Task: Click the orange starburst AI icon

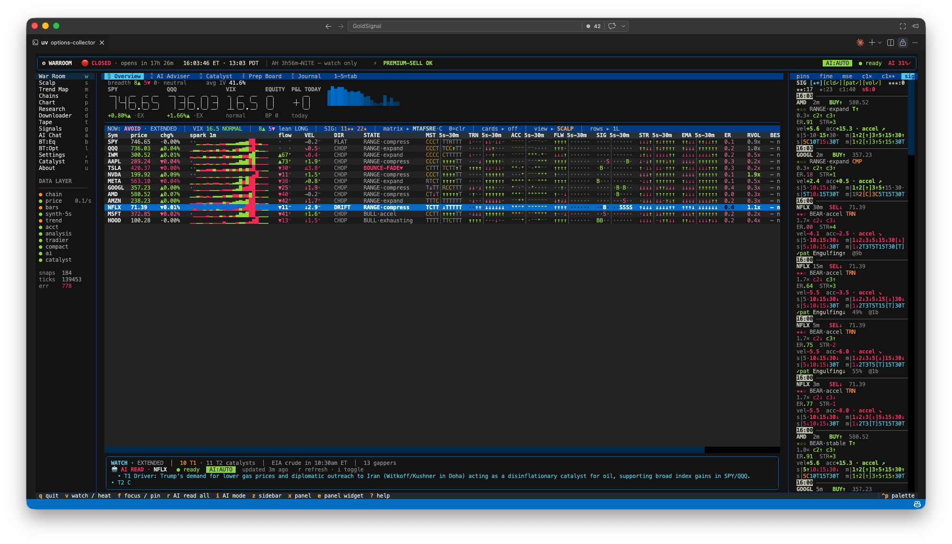Action: 860,43
